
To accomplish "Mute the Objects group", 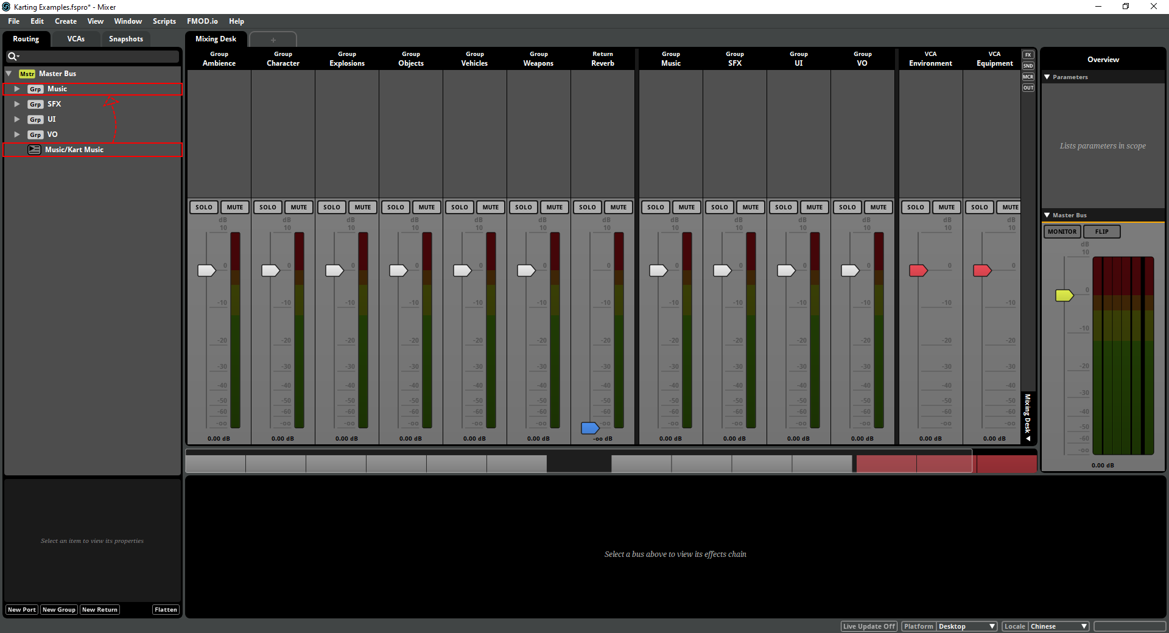I will tap(426, 207).
